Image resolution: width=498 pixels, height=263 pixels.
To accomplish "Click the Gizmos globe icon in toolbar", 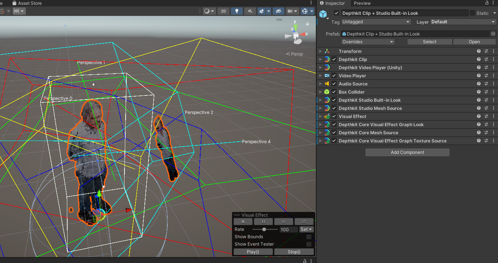I will pyautogui.click(x=305, y=11).
